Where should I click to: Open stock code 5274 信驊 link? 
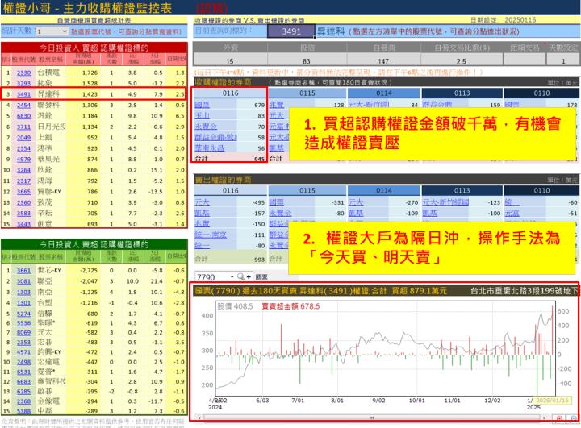[x=23, y=314]
